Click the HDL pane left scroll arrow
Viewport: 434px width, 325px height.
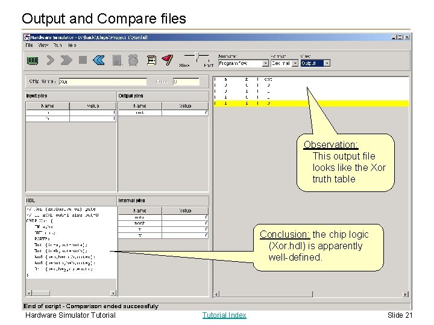29,293
